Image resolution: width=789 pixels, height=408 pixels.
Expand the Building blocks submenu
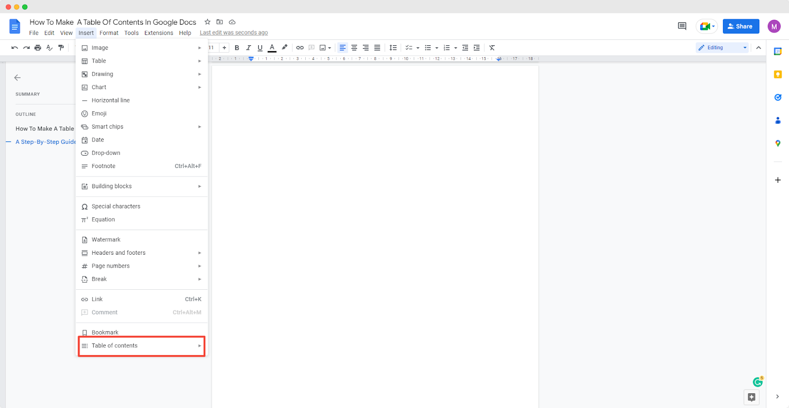click(x=142, y=186)
